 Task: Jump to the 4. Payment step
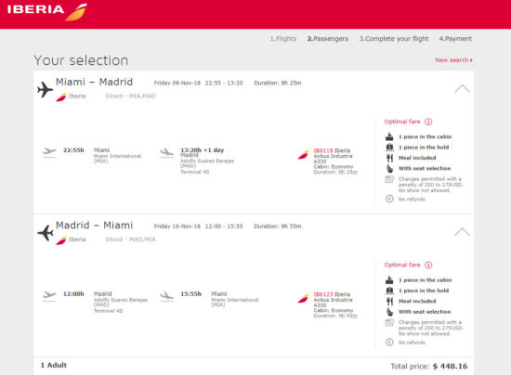tap(455, 39)
